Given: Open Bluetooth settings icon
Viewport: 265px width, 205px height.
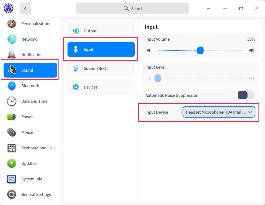Looking at the screenshot, I should [12, 86].
